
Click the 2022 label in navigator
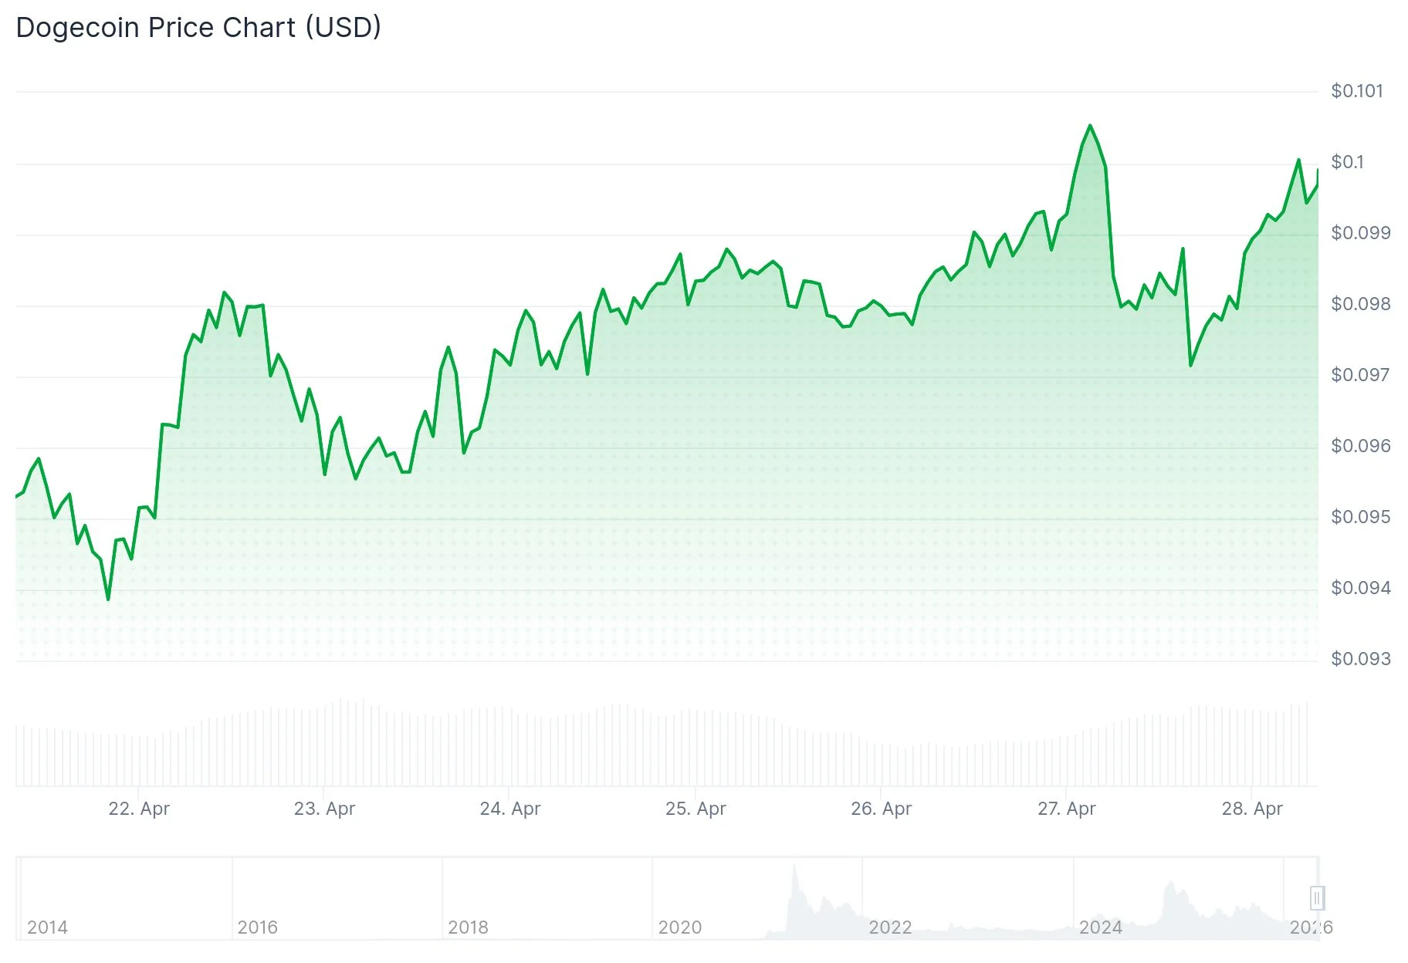(890, 927)
